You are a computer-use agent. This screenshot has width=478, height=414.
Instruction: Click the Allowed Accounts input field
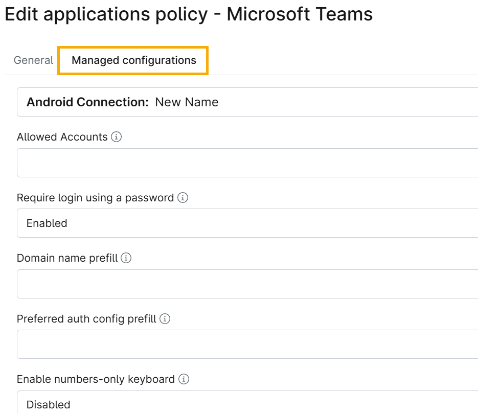[x=245, y=162]
